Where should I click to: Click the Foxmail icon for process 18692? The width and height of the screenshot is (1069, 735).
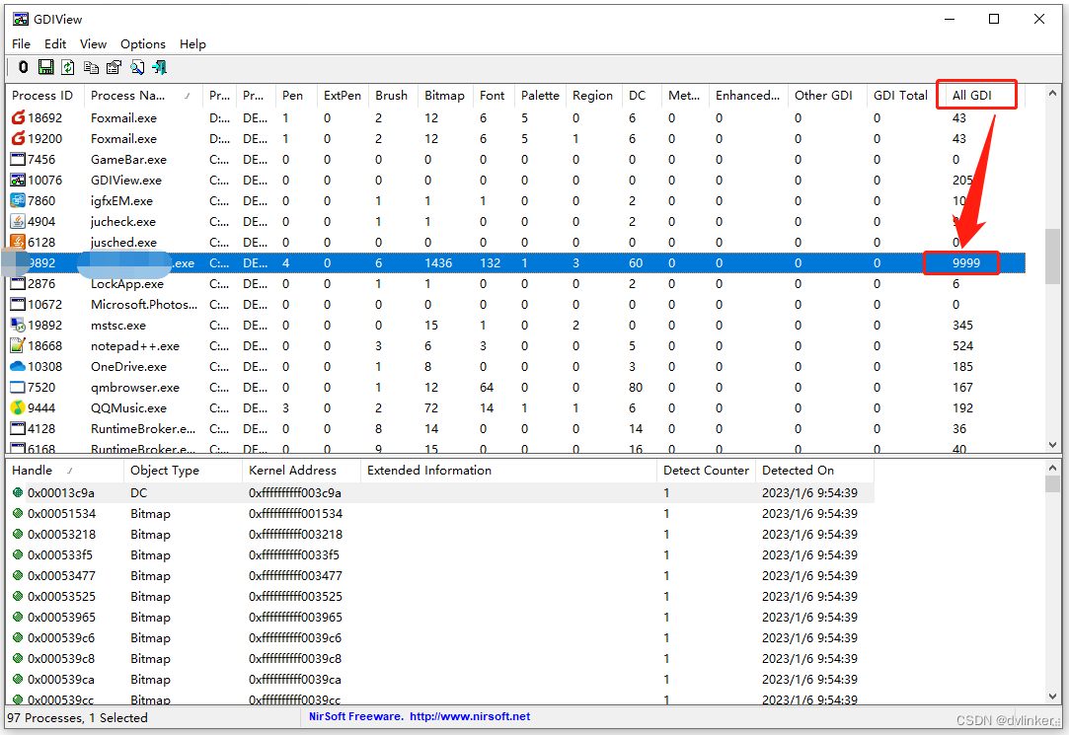pyautogui.click(x=18, y=117)
